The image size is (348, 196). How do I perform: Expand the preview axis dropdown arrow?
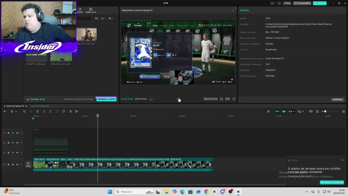pos(303,112)
